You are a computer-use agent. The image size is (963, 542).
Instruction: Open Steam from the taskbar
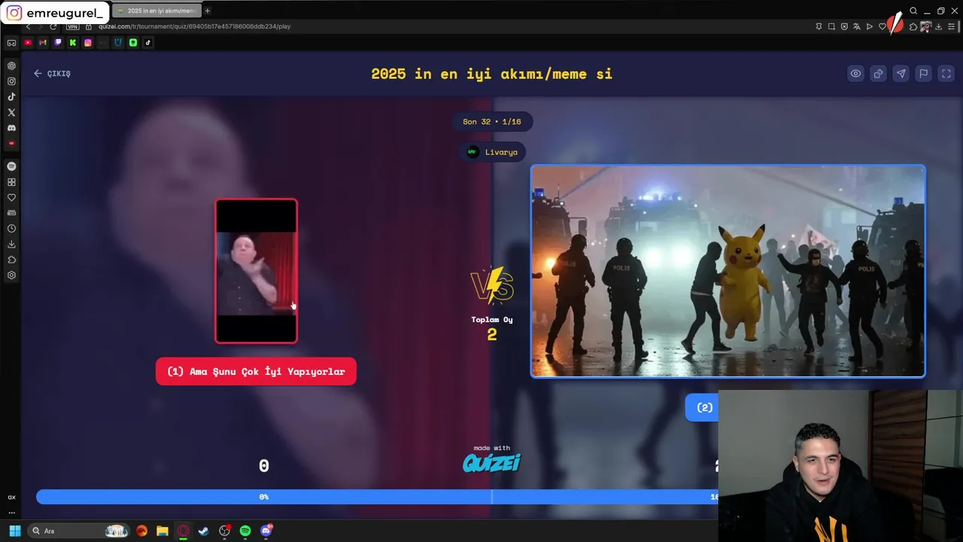203,531
